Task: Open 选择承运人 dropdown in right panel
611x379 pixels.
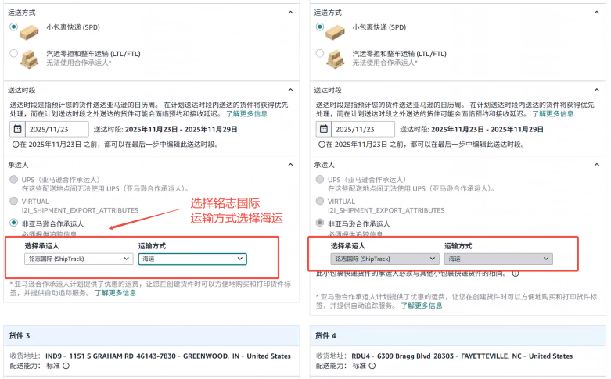Action: click(385, 259)
